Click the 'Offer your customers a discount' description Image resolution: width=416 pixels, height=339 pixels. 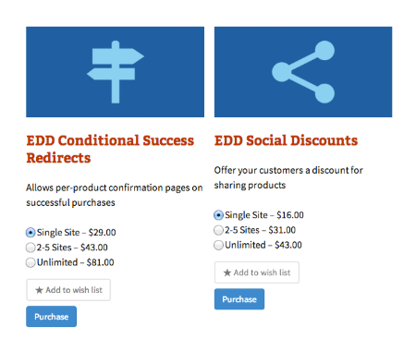(288, 177)
